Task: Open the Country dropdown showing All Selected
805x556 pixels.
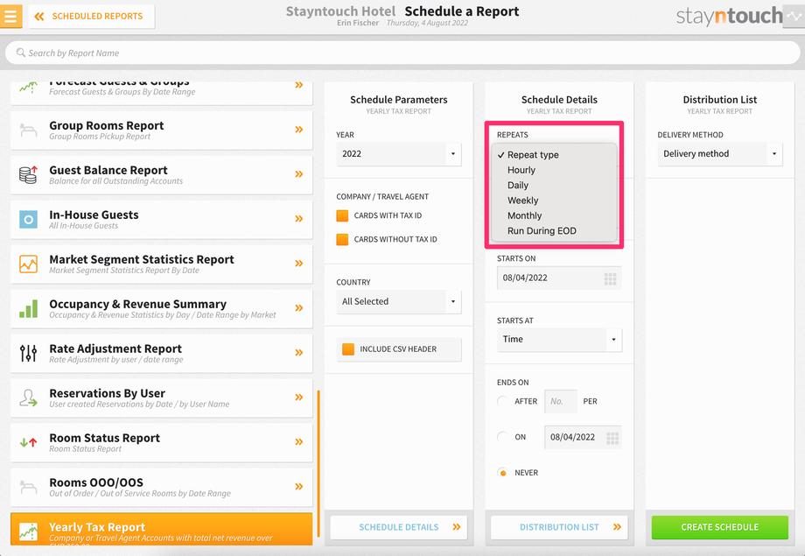Action: pos(399,301)
